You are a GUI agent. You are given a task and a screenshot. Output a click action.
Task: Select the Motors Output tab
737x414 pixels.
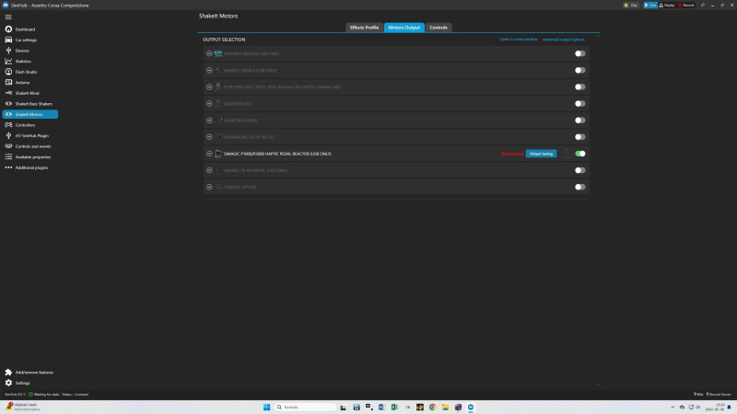pyautogui.click(x=404, y=28)
